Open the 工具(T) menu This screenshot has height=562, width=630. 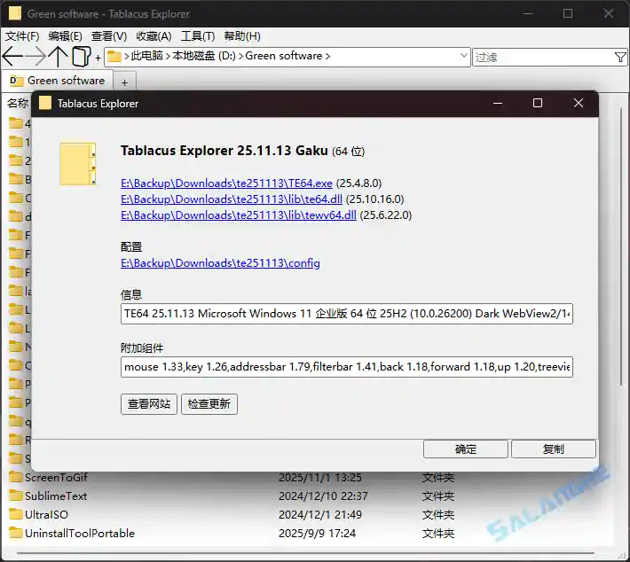pos(198,36)
